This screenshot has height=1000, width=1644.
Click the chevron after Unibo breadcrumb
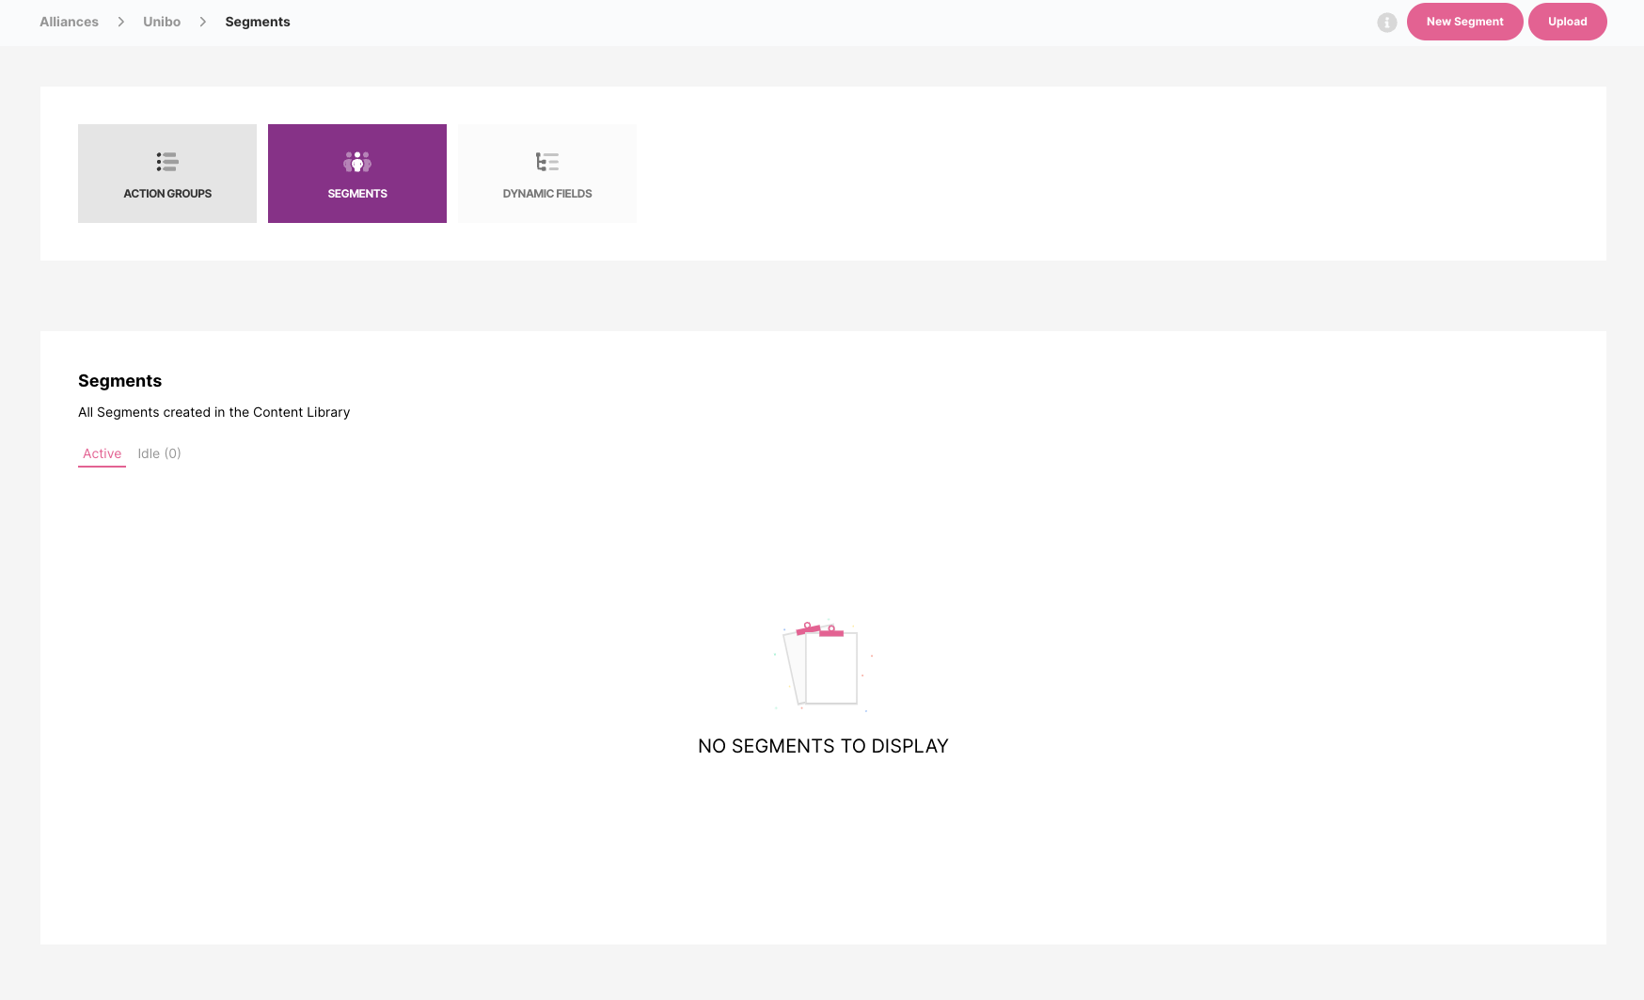(203, 22)
